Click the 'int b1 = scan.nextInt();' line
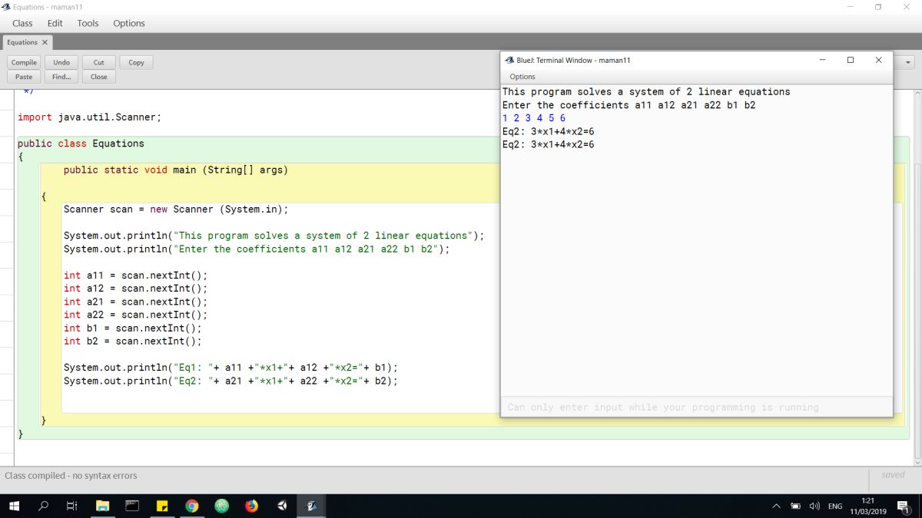 point(133,328)
